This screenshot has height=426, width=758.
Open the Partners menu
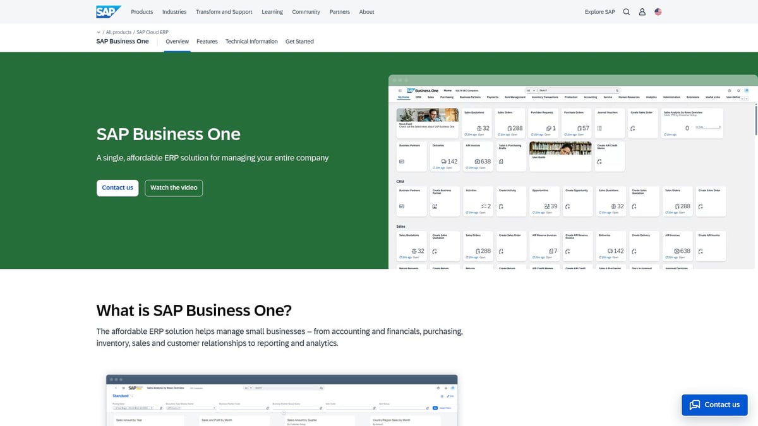click(x=340, y=12)
